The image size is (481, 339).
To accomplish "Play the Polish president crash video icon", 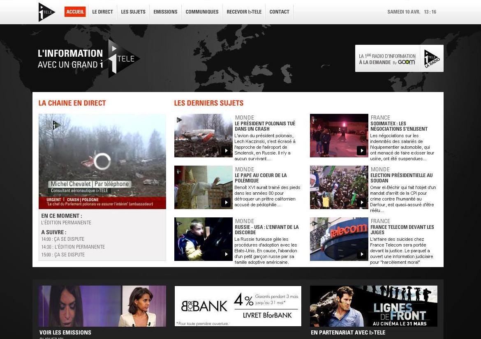I will point(226,150).
